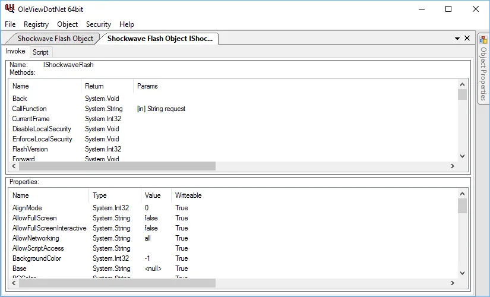Click the 'all' value of AllowNetworking

147,238
